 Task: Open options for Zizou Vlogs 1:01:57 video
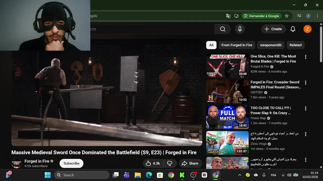tap(306, 134)
